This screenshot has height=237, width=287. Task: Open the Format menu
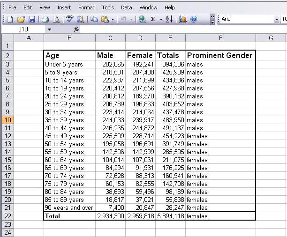click(86, 7)
